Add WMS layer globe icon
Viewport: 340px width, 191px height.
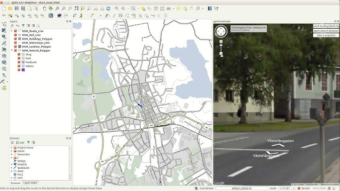point(4,56)
